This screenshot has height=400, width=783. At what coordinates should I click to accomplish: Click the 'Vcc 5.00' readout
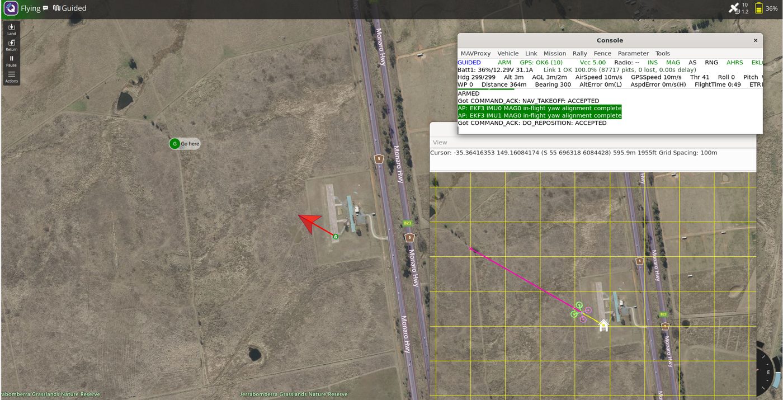[x=593, y=63]
